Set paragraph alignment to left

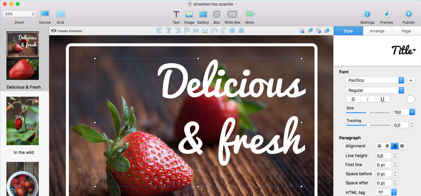(380, 146)
